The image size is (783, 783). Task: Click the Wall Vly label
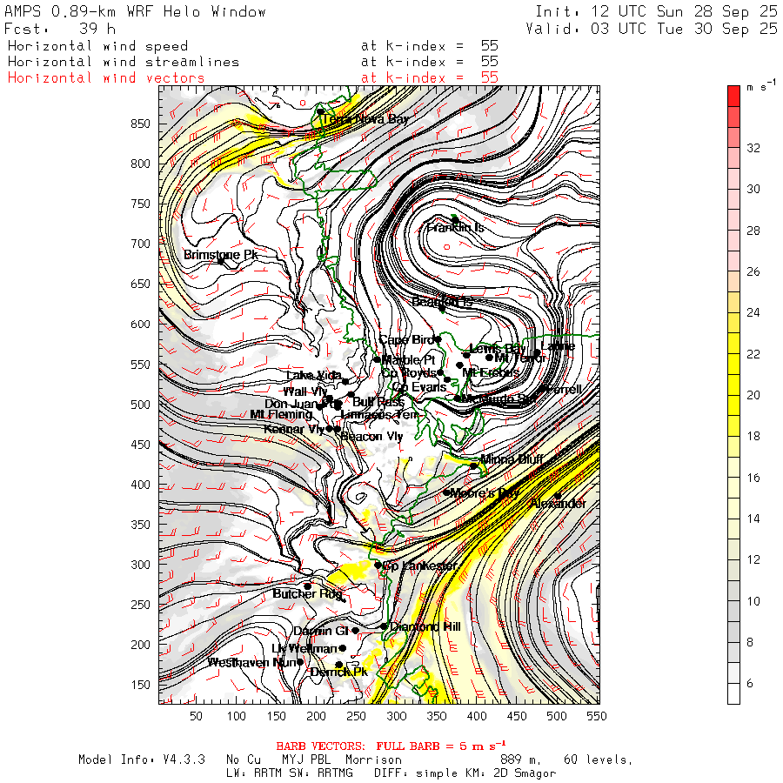point(304,391)
